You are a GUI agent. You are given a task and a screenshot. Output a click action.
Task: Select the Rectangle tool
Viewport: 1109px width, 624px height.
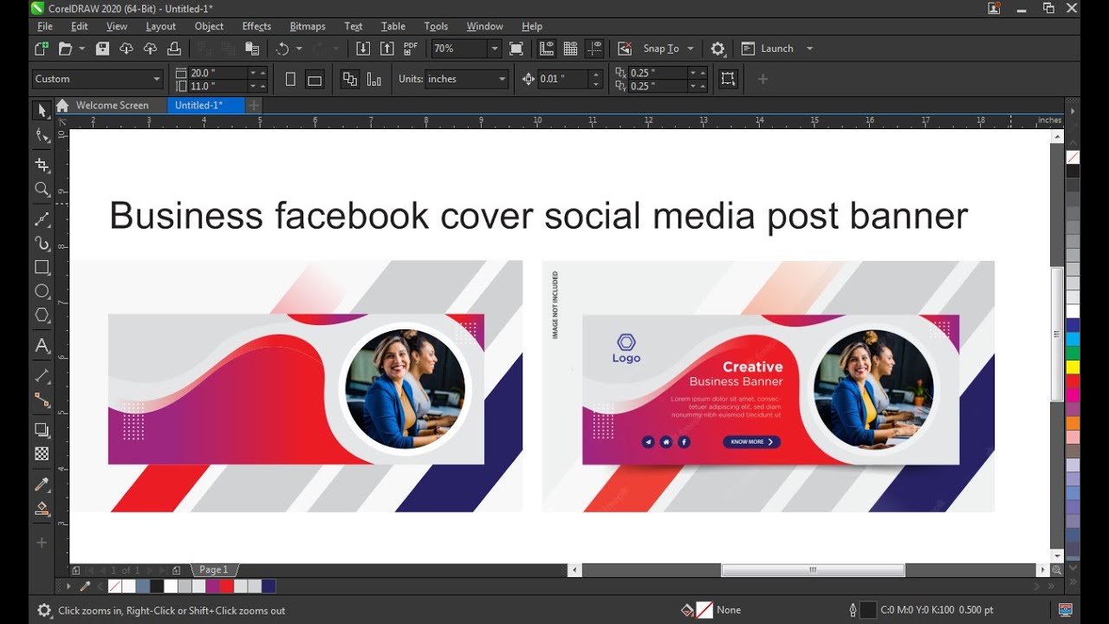(42, 267)
